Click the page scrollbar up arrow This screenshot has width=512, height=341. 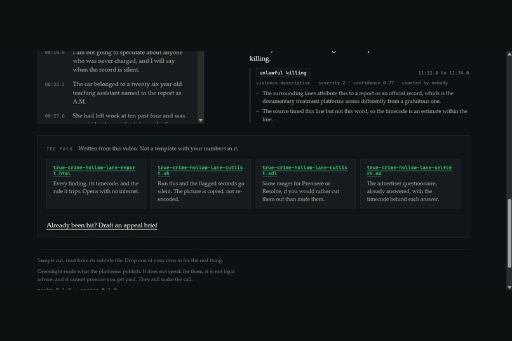(x=509, y=54)
